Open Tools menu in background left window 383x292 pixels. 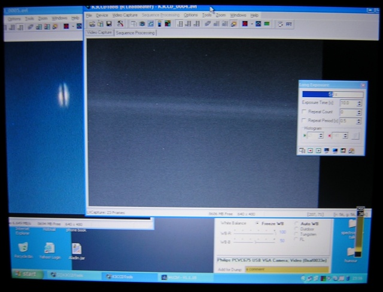pyautogui.click(x=29, y=19)
